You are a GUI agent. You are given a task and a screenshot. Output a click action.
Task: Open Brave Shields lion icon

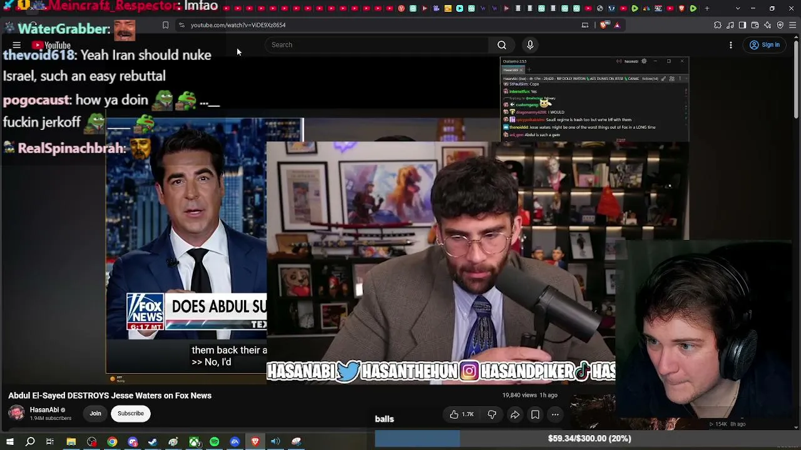(603, 25)
